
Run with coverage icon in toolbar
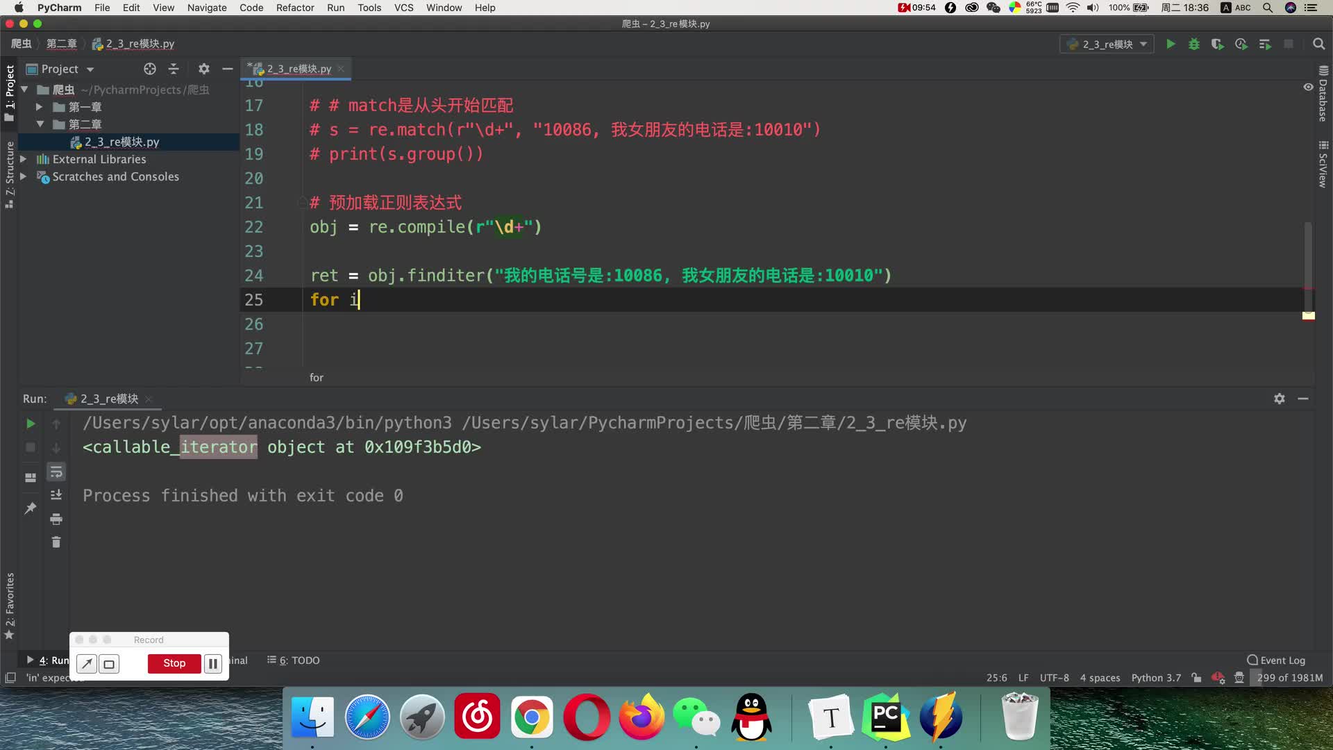(1218, 44)
